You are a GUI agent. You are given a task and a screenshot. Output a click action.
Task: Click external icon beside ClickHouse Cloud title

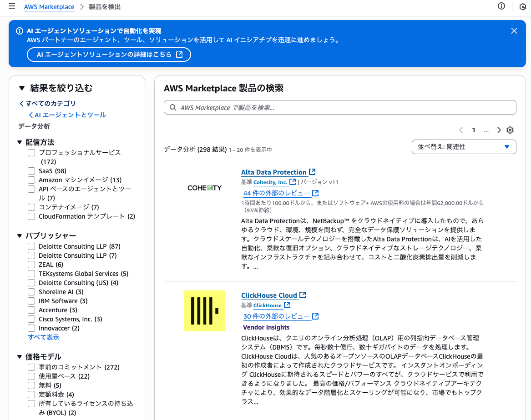click(x=303, y=295)
